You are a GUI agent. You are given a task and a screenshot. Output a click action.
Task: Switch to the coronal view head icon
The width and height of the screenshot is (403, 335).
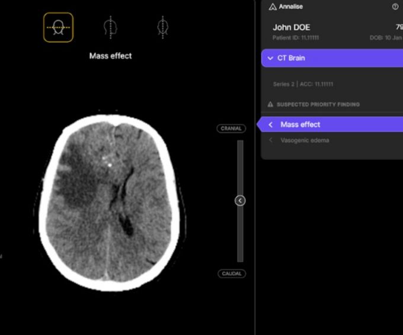click(162, 27)
